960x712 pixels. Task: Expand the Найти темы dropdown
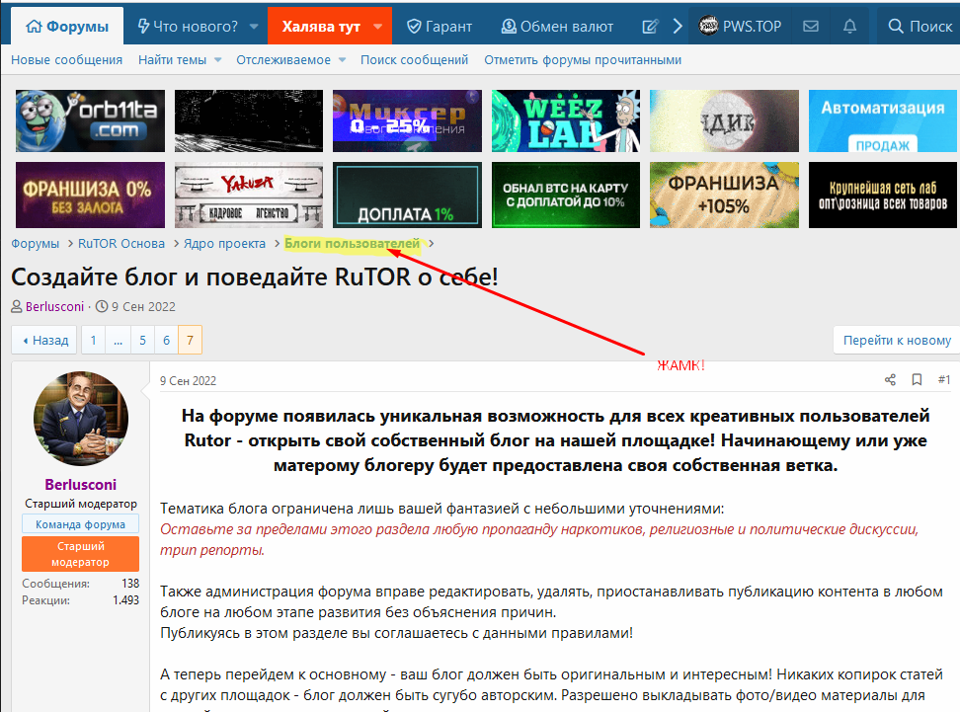[x=218, y=60]
